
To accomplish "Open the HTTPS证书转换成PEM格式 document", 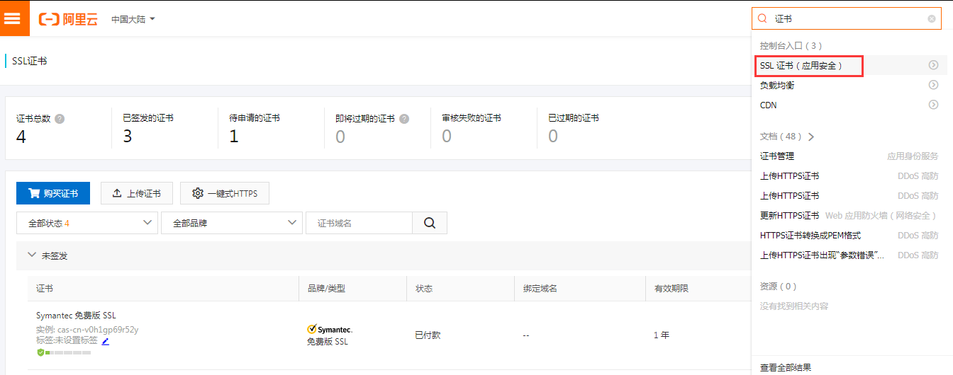I will pos(810,235).
